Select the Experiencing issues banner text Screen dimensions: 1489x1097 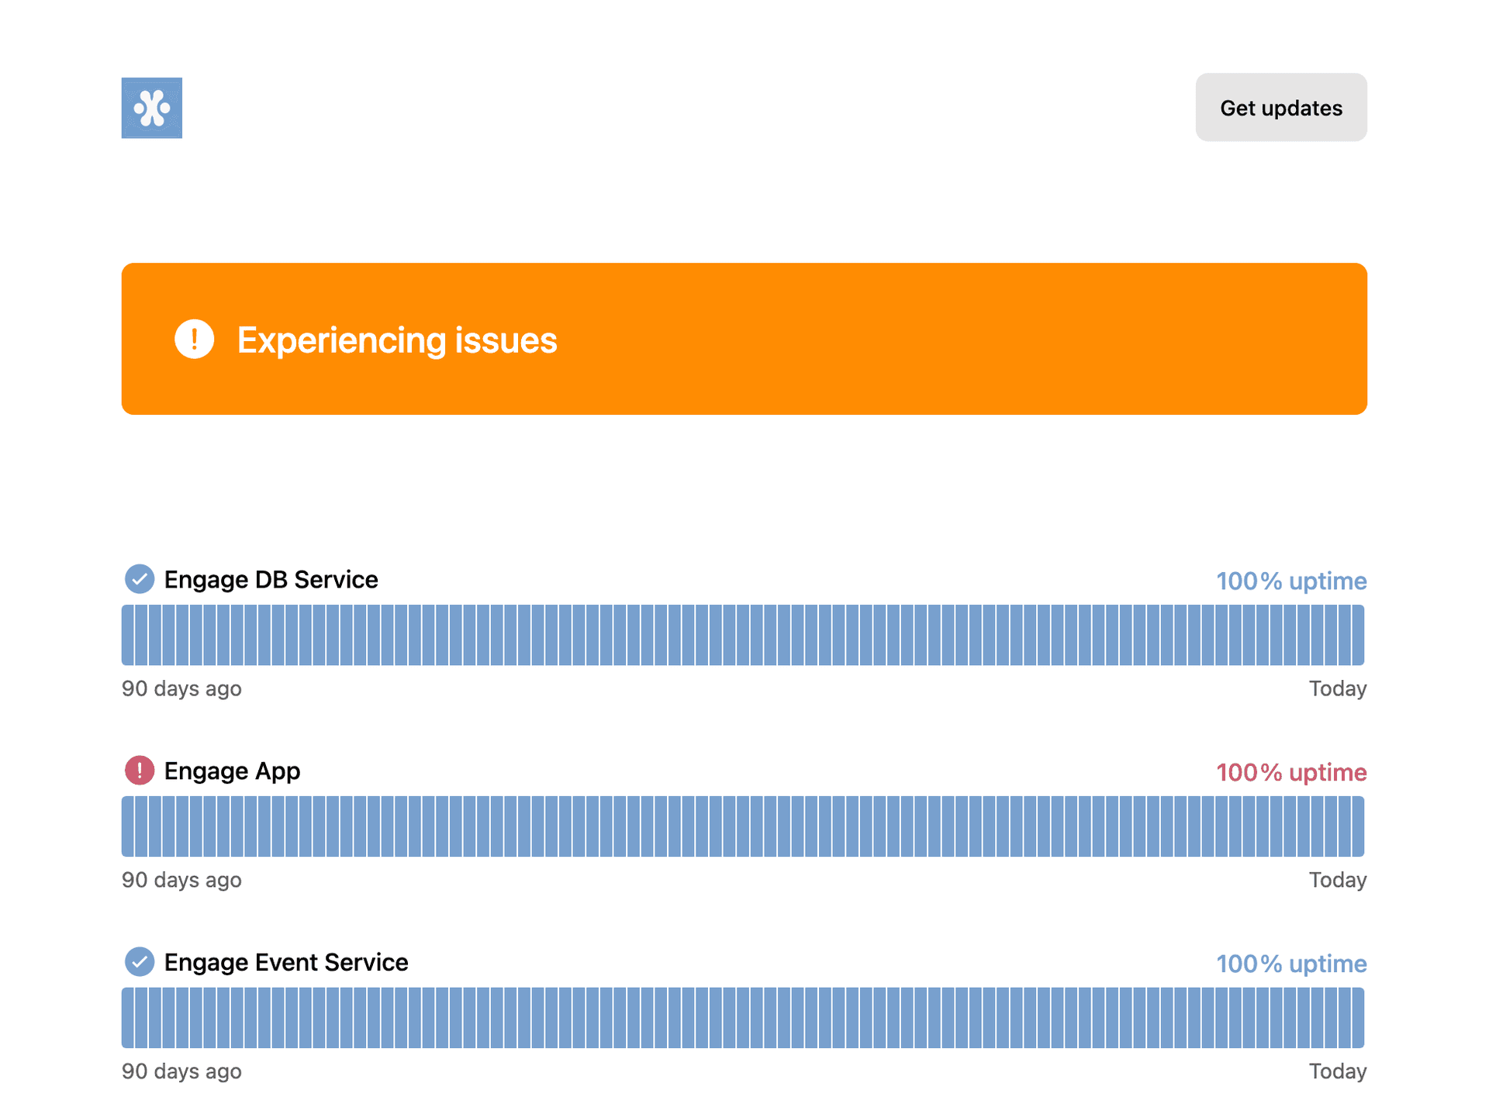click(x=396, y=340)
